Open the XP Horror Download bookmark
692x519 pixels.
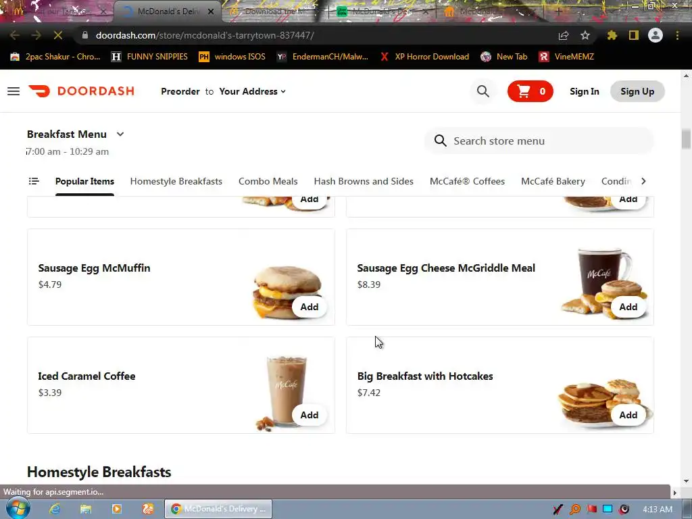[424, 57]
